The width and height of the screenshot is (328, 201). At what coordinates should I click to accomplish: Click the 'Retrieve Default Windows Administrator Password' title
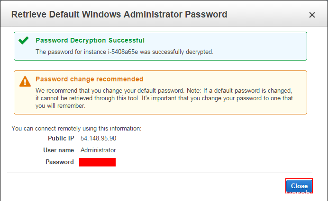pos(119,15)
